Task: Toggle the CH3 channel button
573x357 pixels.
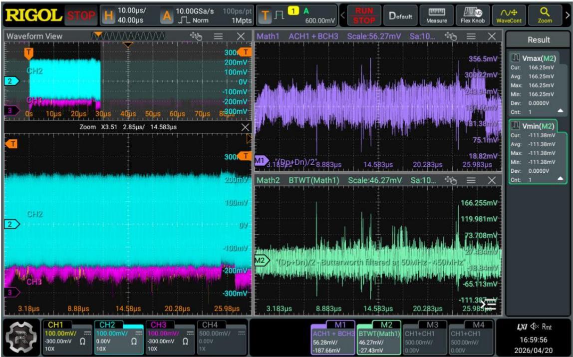Action: (x=170, y=337)
